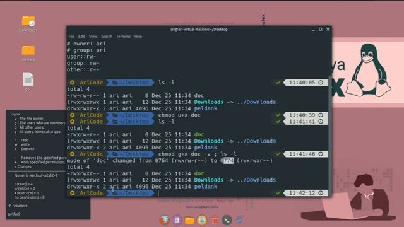
Task: Click 'mode of 'doc' changed' output line
Action: click(x=170, y=161)
